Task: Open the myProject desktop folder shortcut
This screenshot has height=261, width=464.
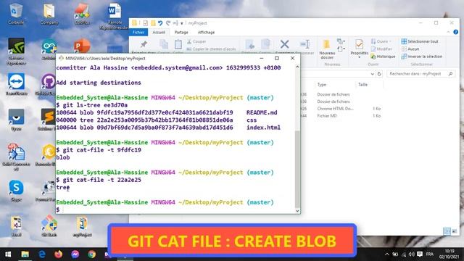Action: pos(82,226)
